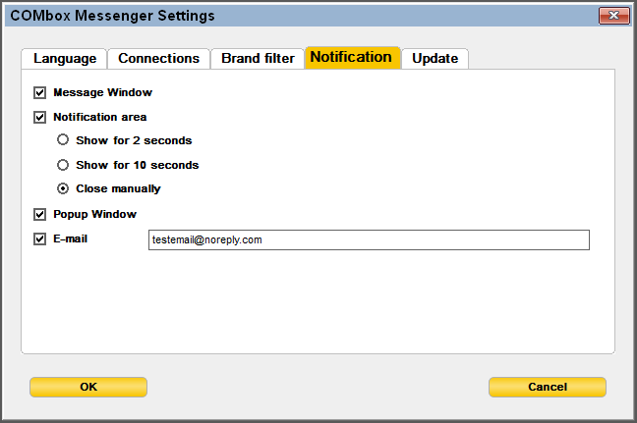Choose Show for 10 seconds option
Image resolution: width=637 pixels, height=423 pixels.
tap(63, 165)
